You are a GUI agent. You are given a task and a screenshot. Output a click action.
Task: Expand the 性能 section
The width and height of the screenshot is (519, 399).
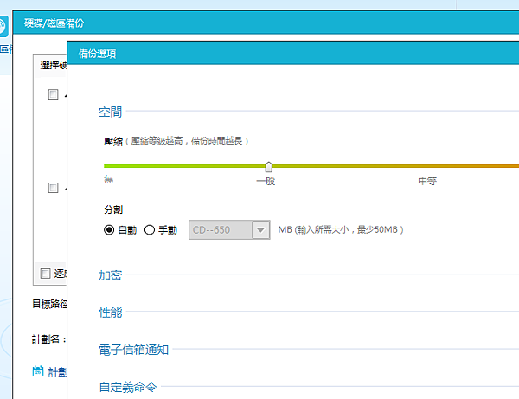[x=111, y=312]
